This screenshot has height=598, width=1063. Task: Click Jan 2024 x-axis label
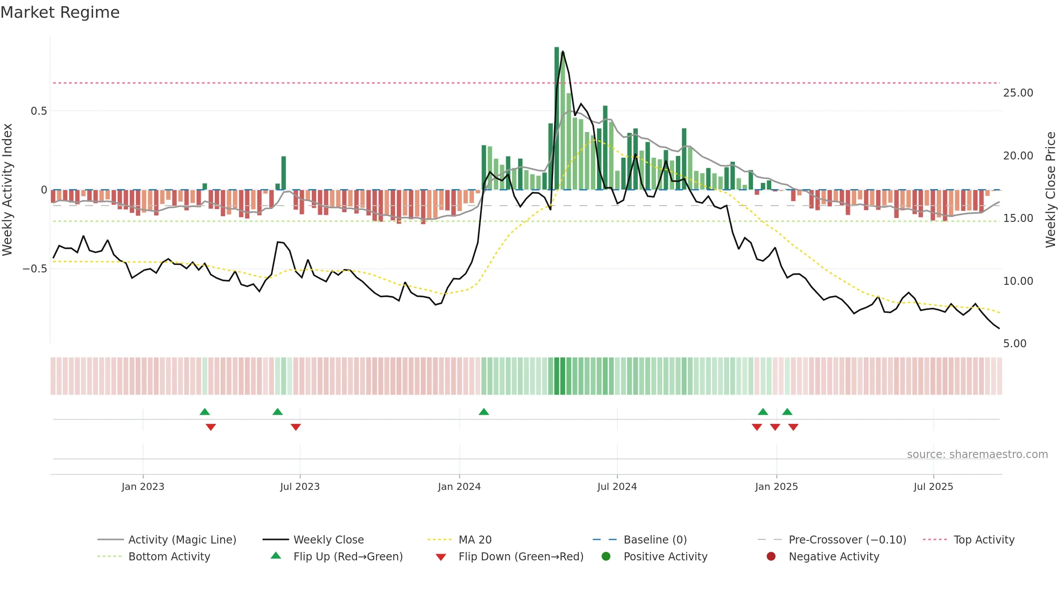tap(459, 487)
